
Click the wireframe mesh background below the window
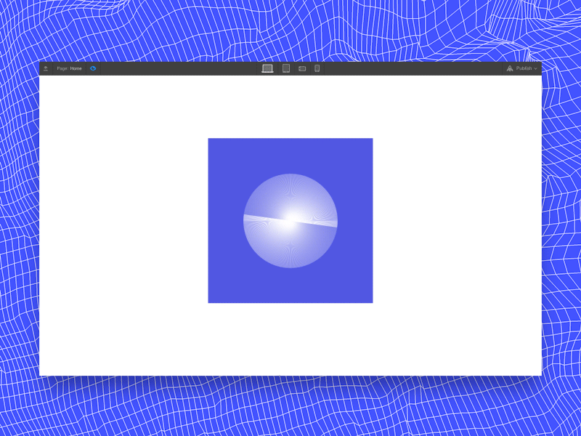click(290, 406)
